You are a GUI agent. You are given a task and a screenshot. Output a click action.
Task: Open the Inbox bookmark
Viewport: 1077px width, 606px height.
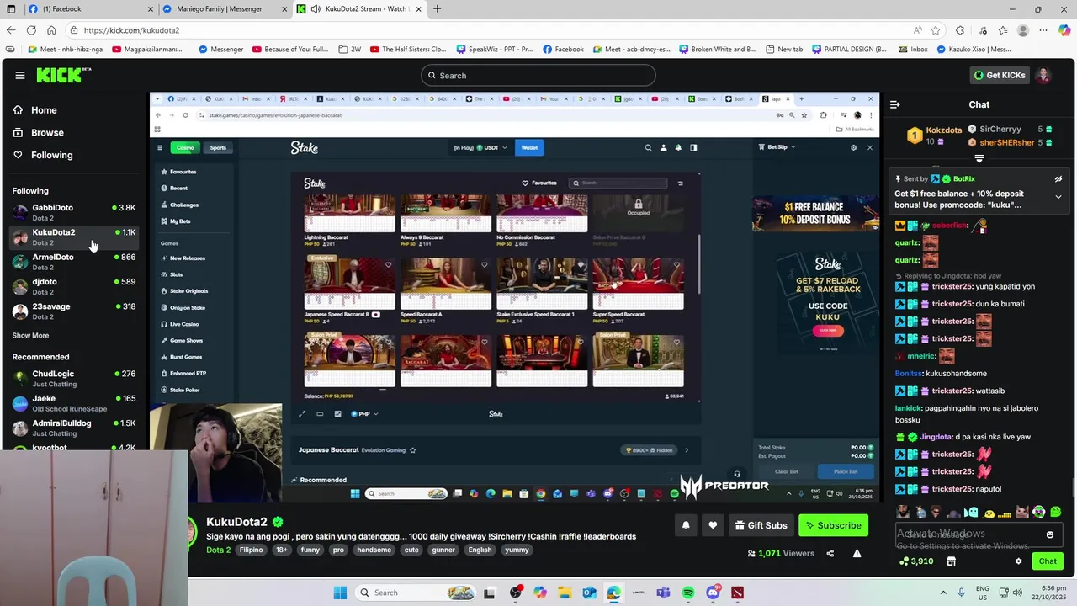(913, 50)
